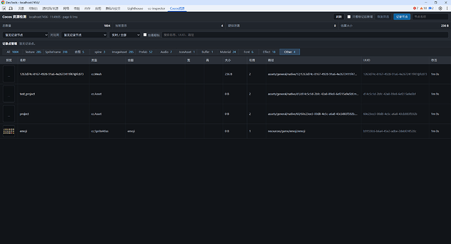
Task: Click the cc.Mesh type cell
Action: [x=96, y=74]
